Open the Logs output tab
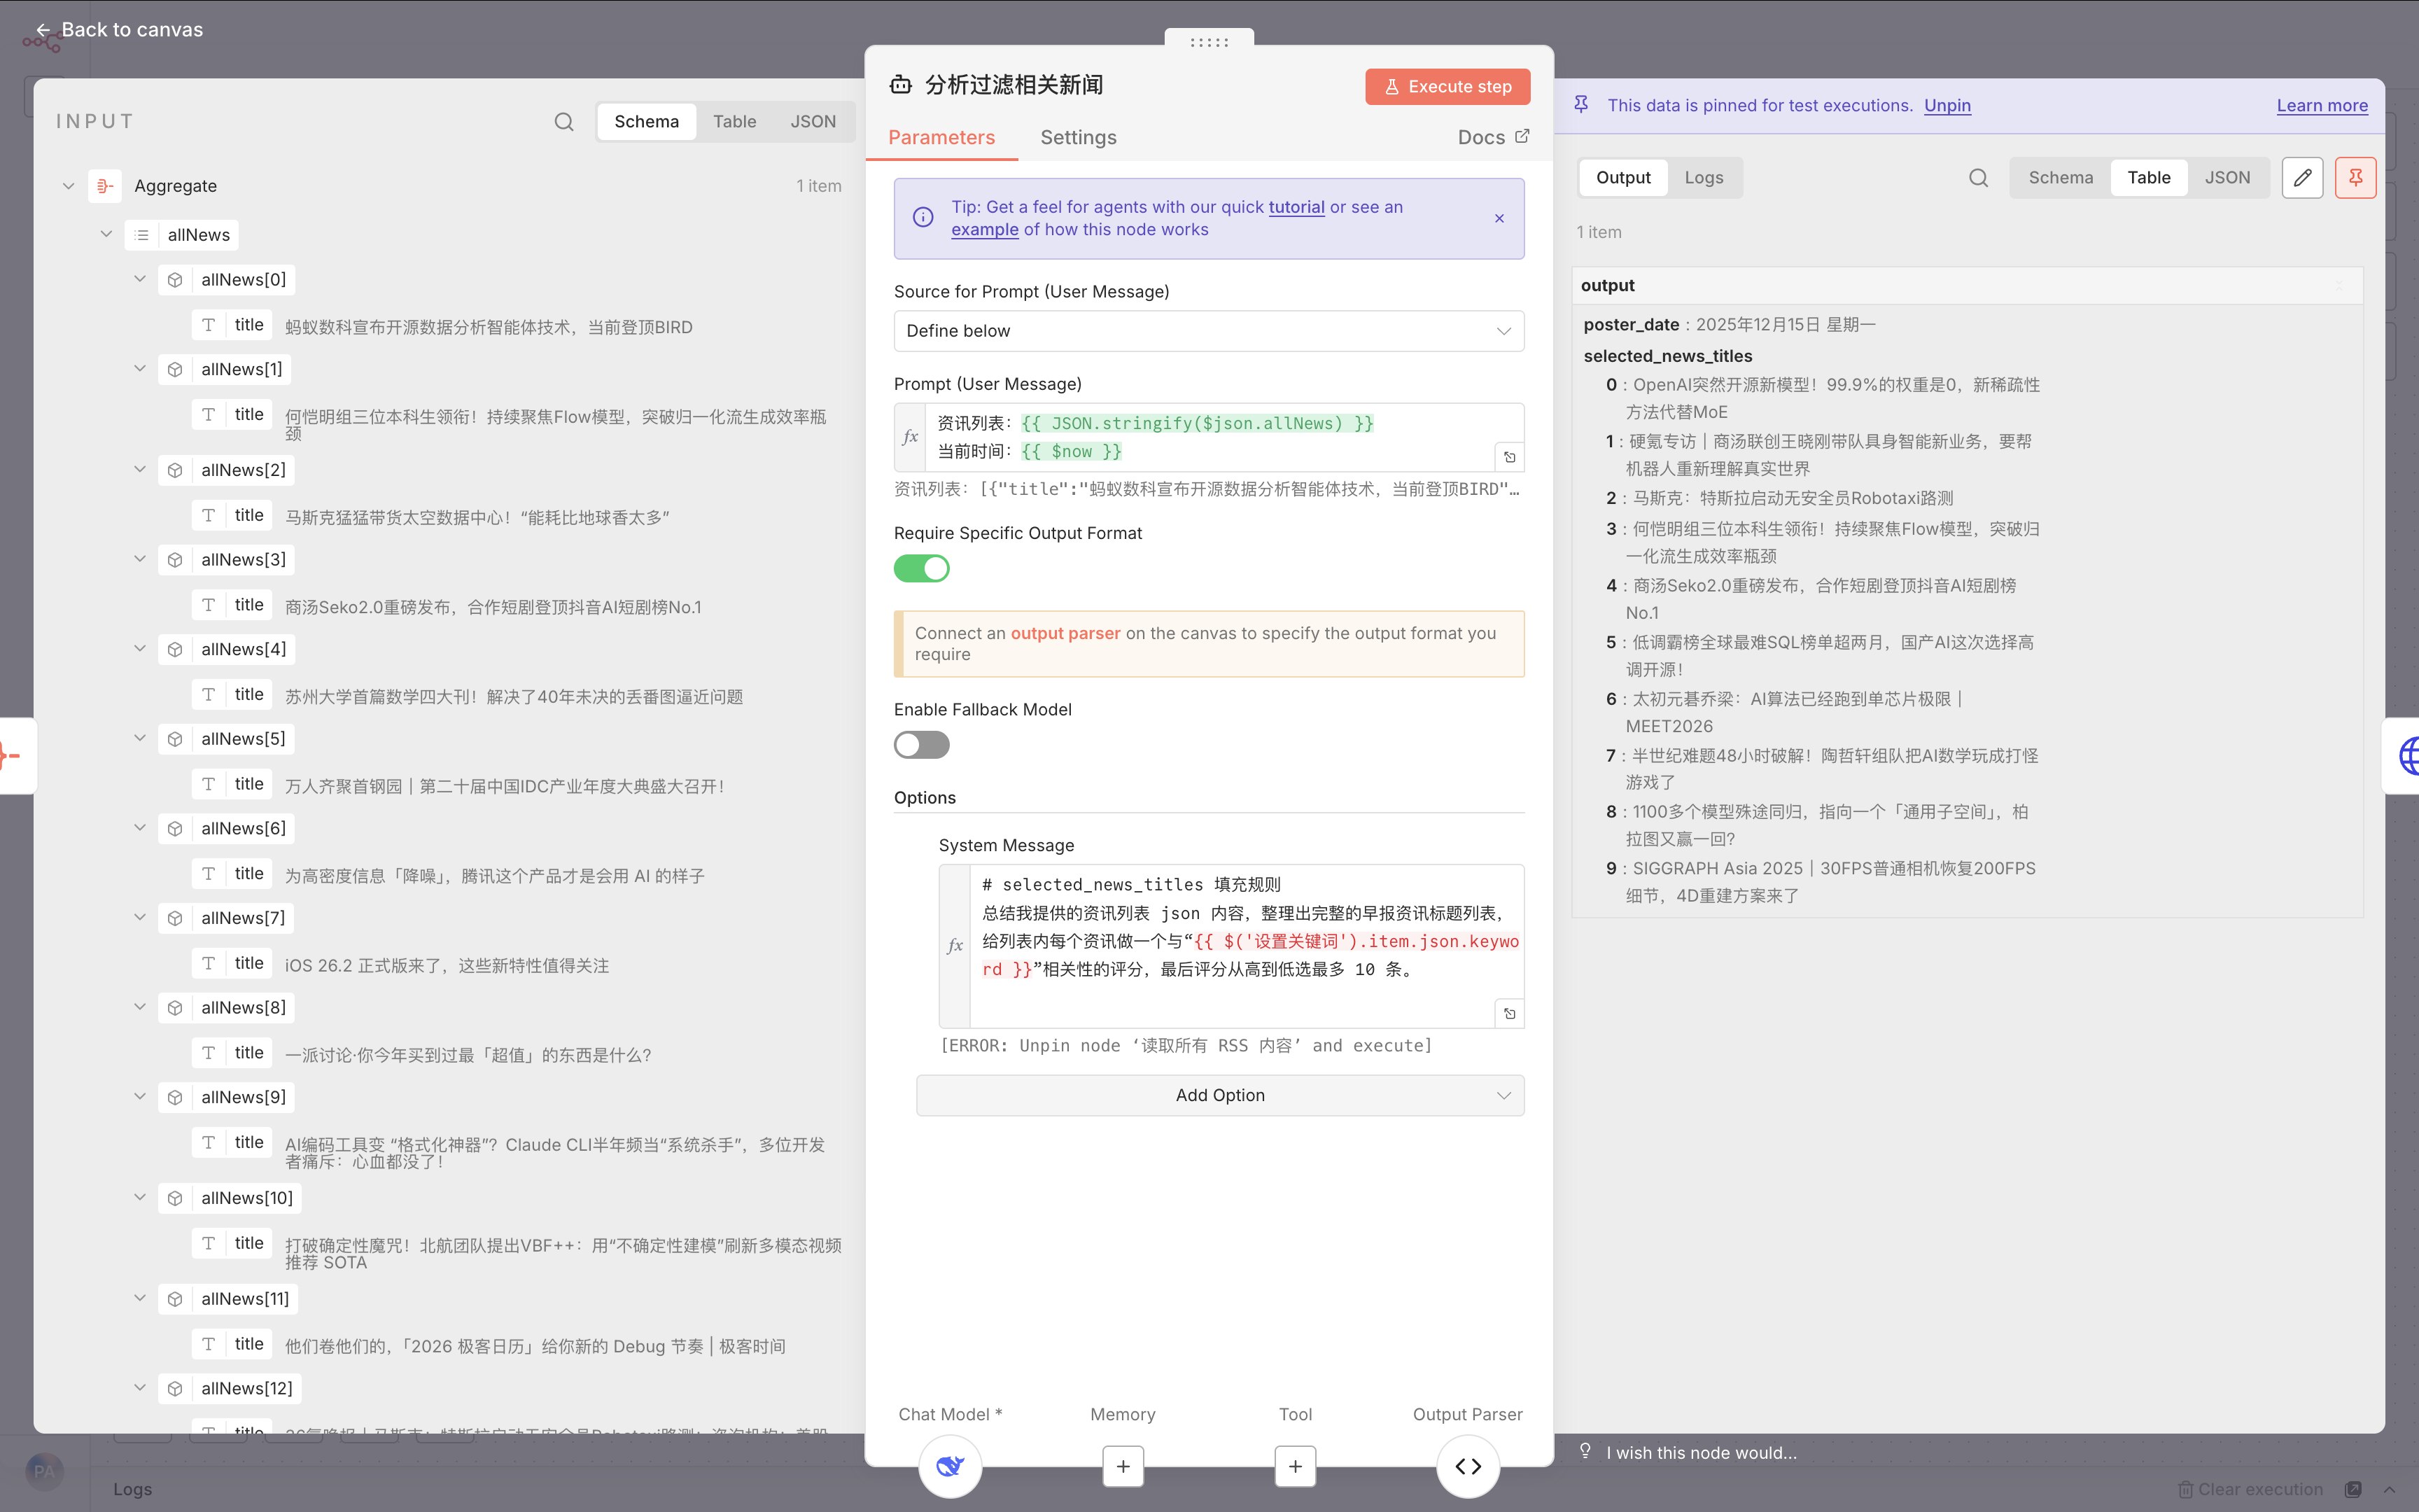This screenshot has height=1512, width=2419. point(1703,178)
